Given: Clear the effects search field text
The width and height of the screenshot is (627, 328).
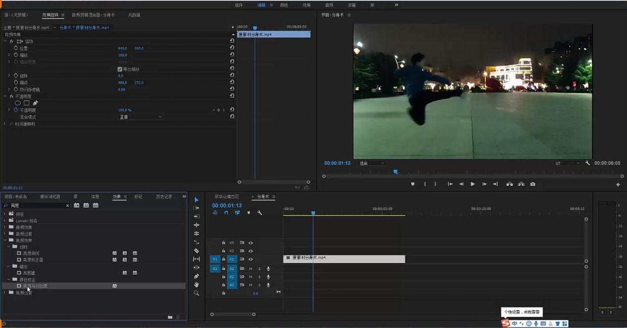Looking at the screenshot, I should coord(68,205).
